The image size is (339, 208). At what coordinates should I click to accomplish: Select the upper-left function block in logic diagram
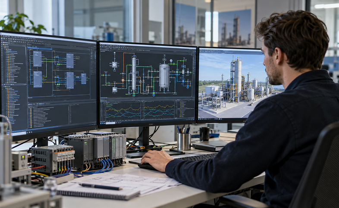pyautogui.click(x=38, y=59)
